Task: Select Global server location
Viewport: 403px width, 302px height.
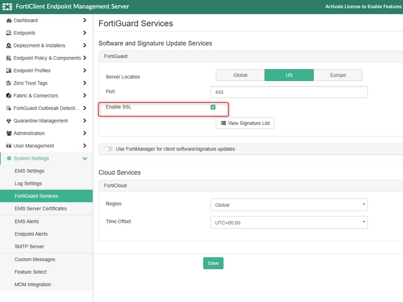Action: pyautogui.click(x=240, y=75)
